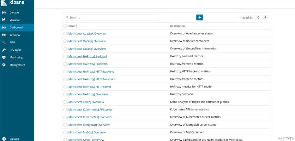Click the APM icon in sidebar

(4, 42)
